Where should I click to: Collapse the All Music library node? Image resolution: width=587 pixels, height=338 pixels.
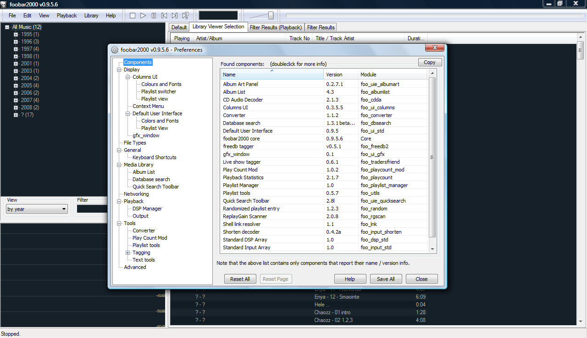click(x=7, y=27)
